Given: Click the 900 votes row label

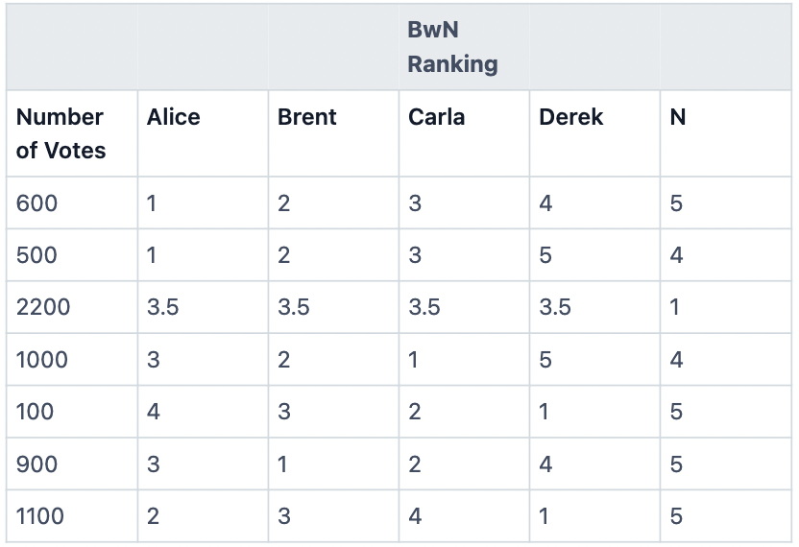Looking at the screenshot, I should pyautogui.click(x=37, y=464).
